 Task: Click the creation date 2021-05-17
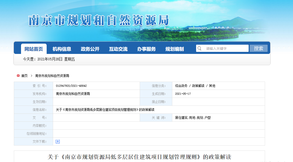tap(183, 94)
